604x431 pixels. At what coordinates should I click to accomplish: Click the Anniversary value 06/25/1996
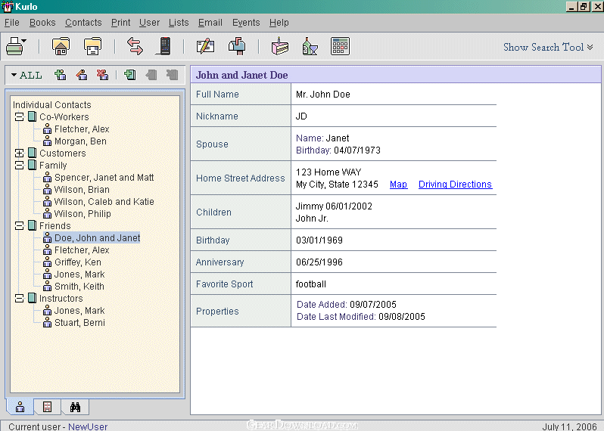pyautogui.click(x=319, y=262)
